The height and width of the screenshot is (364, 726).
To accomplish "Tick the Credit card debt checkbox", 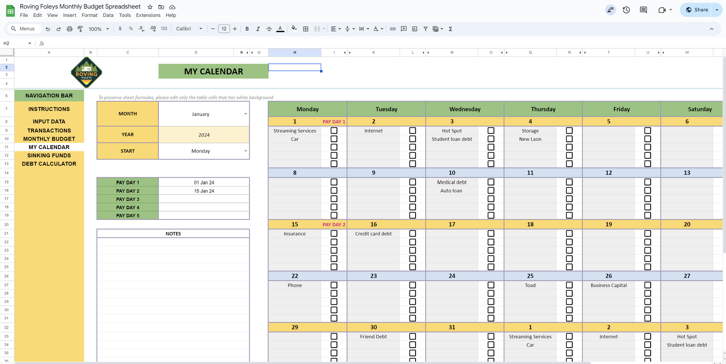I will [x=412, y=233].
